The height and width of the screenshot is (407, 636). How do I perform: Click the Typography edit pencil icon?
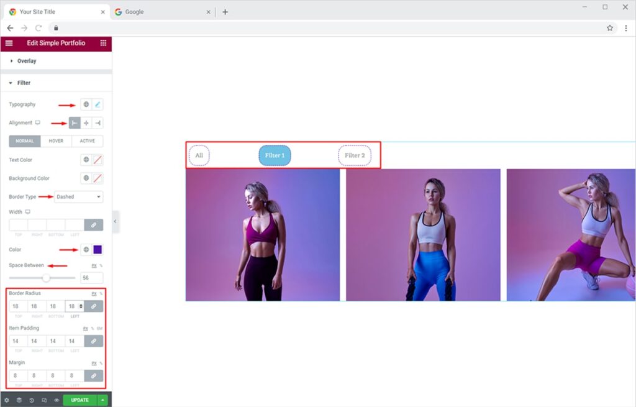98,104
